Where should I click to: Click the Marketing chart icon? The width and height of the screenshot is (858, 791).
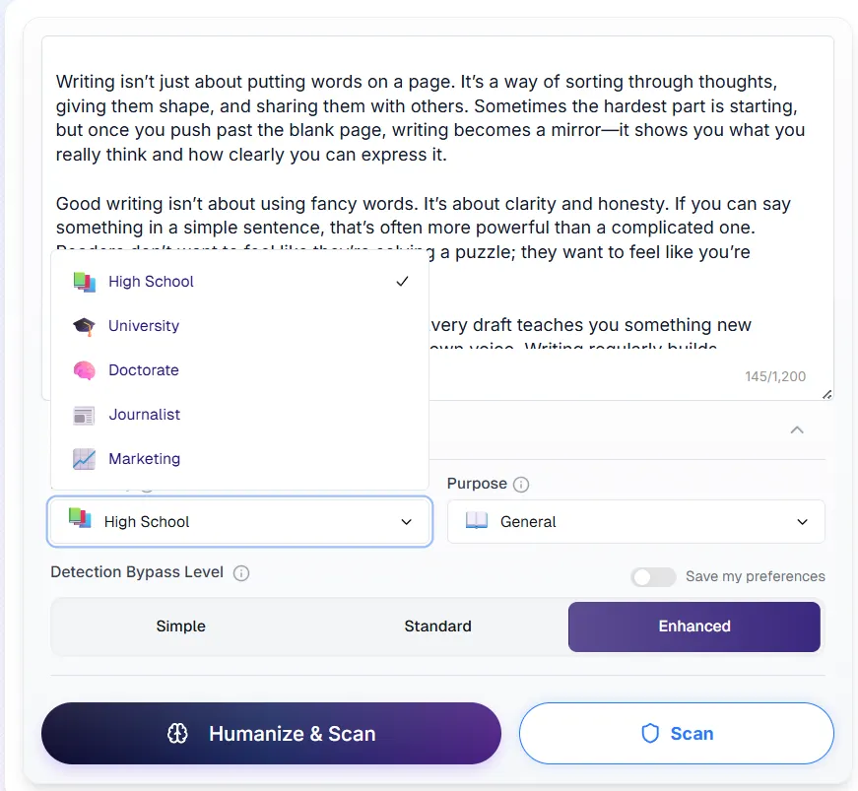click(85, 459)
